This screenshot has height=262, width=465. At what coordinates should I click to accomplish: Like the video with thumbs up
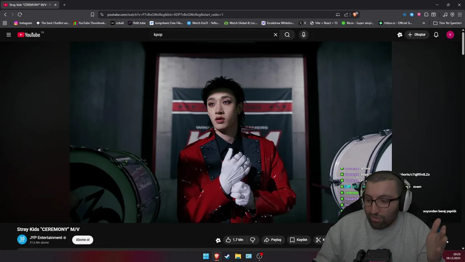pos(234,240)
